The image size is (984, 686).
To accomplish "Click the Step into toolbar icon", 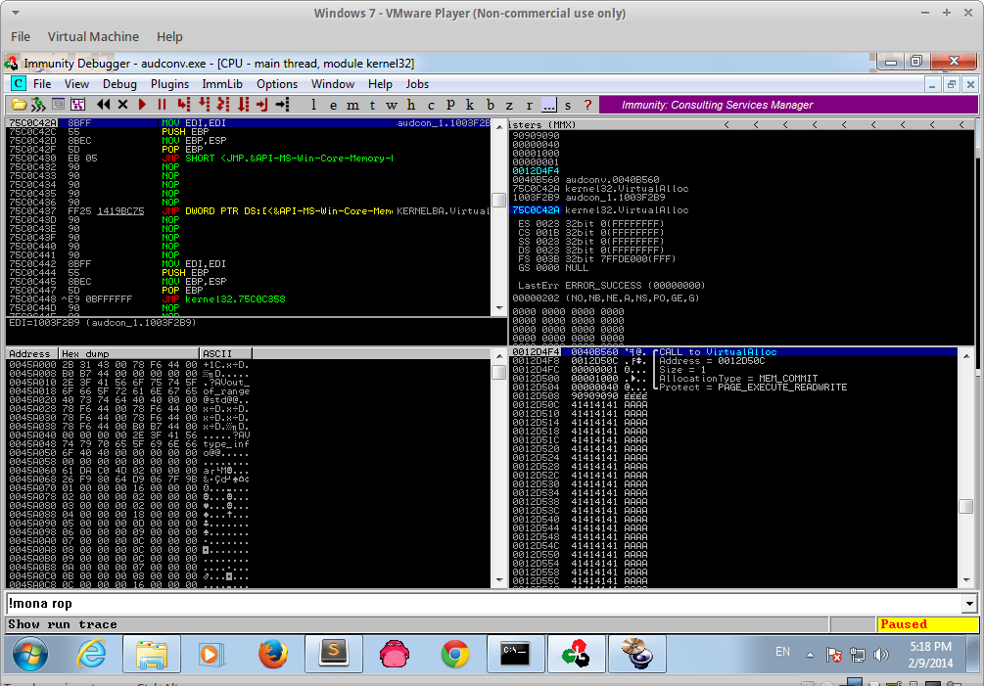I will pos(183,105).
